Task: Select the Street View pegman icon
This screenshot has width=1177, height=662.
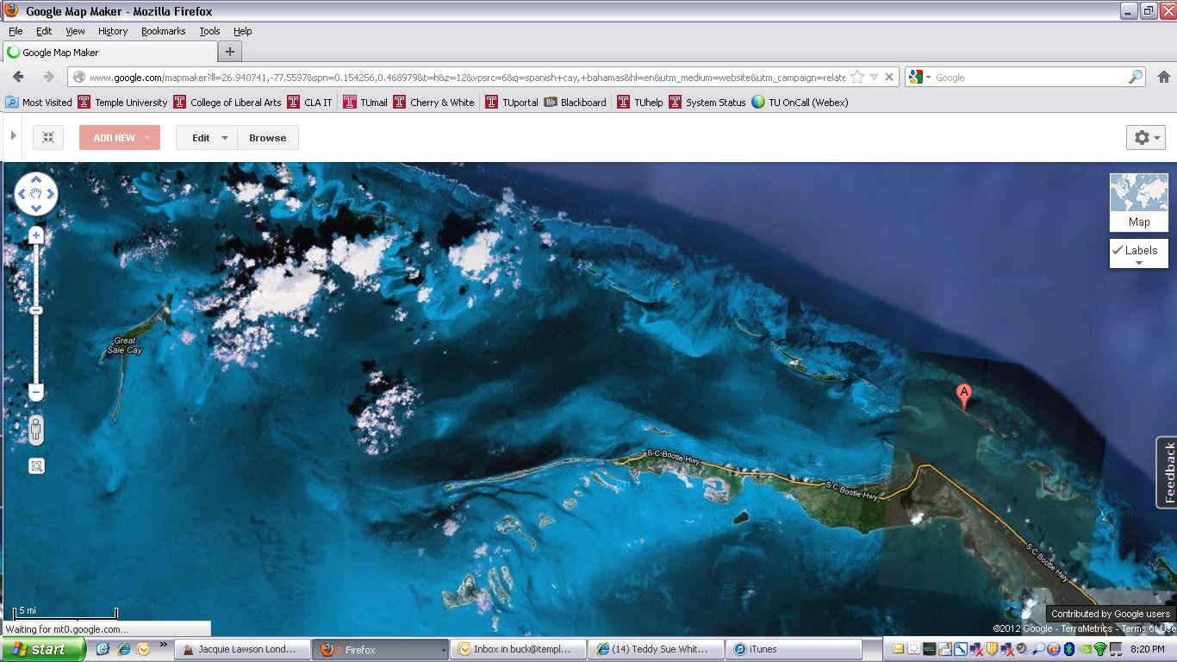Action: click(36, 429)
